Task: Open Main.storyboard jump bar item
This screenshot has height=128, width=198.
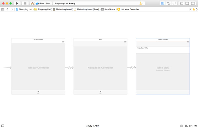Action: (62, 9)
